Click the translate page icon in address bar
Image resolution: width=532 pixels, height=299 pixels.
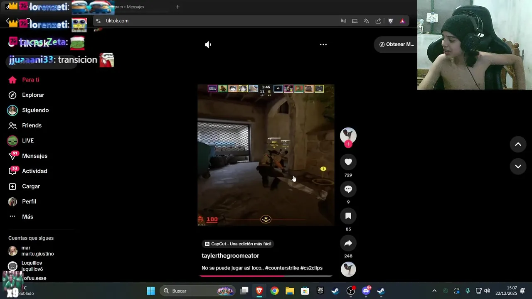coord(366,21)
